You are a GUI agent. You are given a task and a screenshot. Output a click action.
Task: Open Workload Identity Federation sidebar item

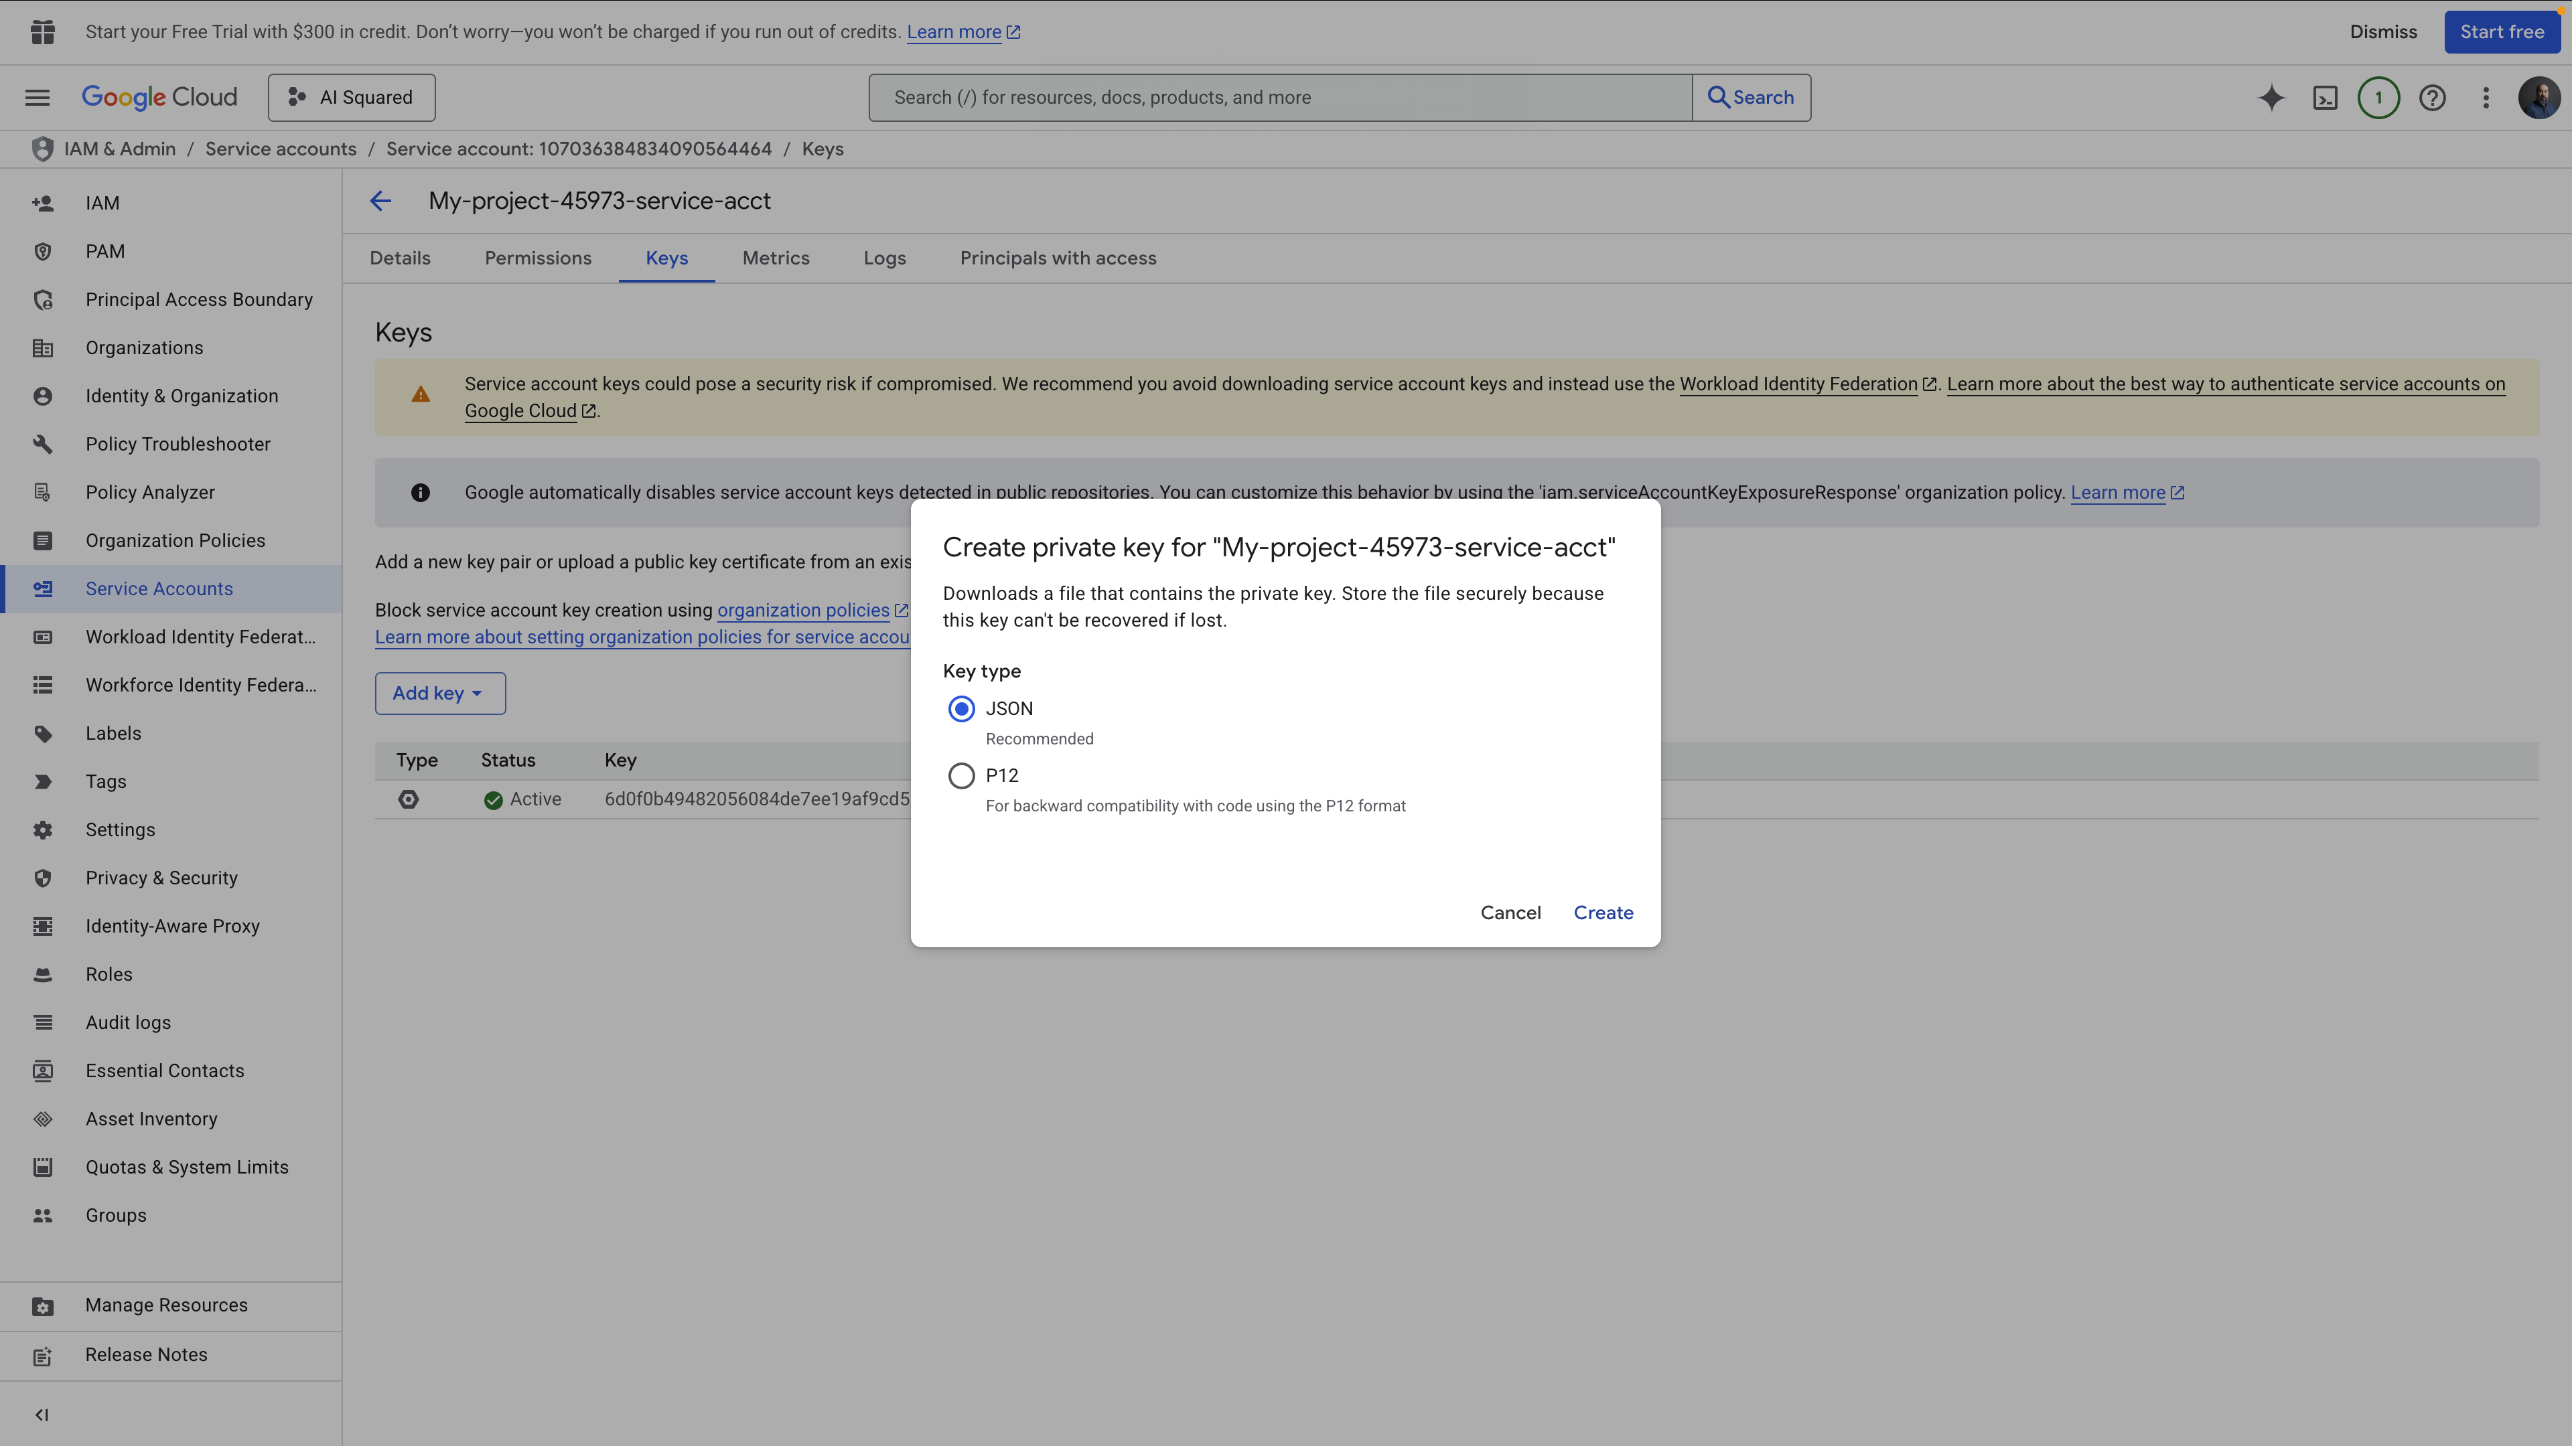pos(171,637)
